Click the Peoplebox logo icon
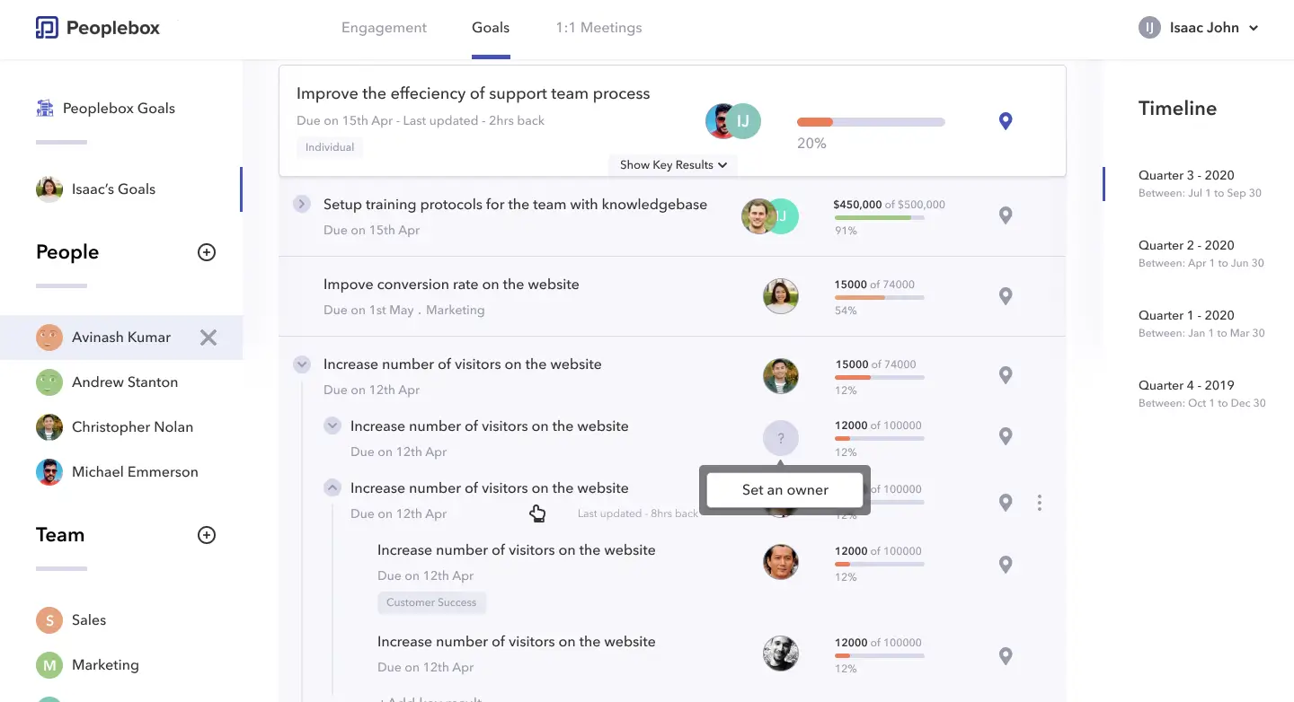Image resolution: width=1294 pixels, height=702 pixels. pos(47,28)
